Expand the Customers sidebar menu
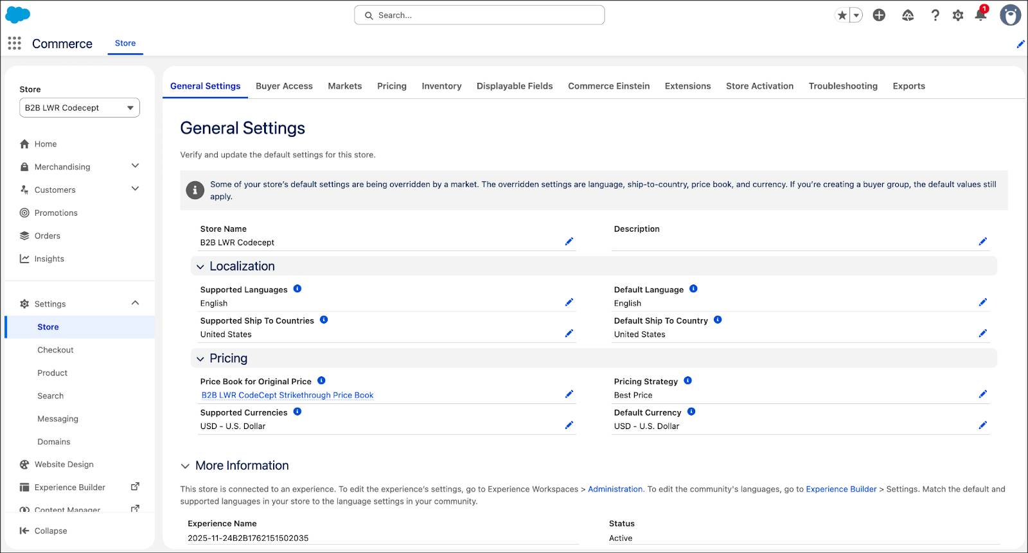Screen dimensions: 1028x553 tap(135, 189)
